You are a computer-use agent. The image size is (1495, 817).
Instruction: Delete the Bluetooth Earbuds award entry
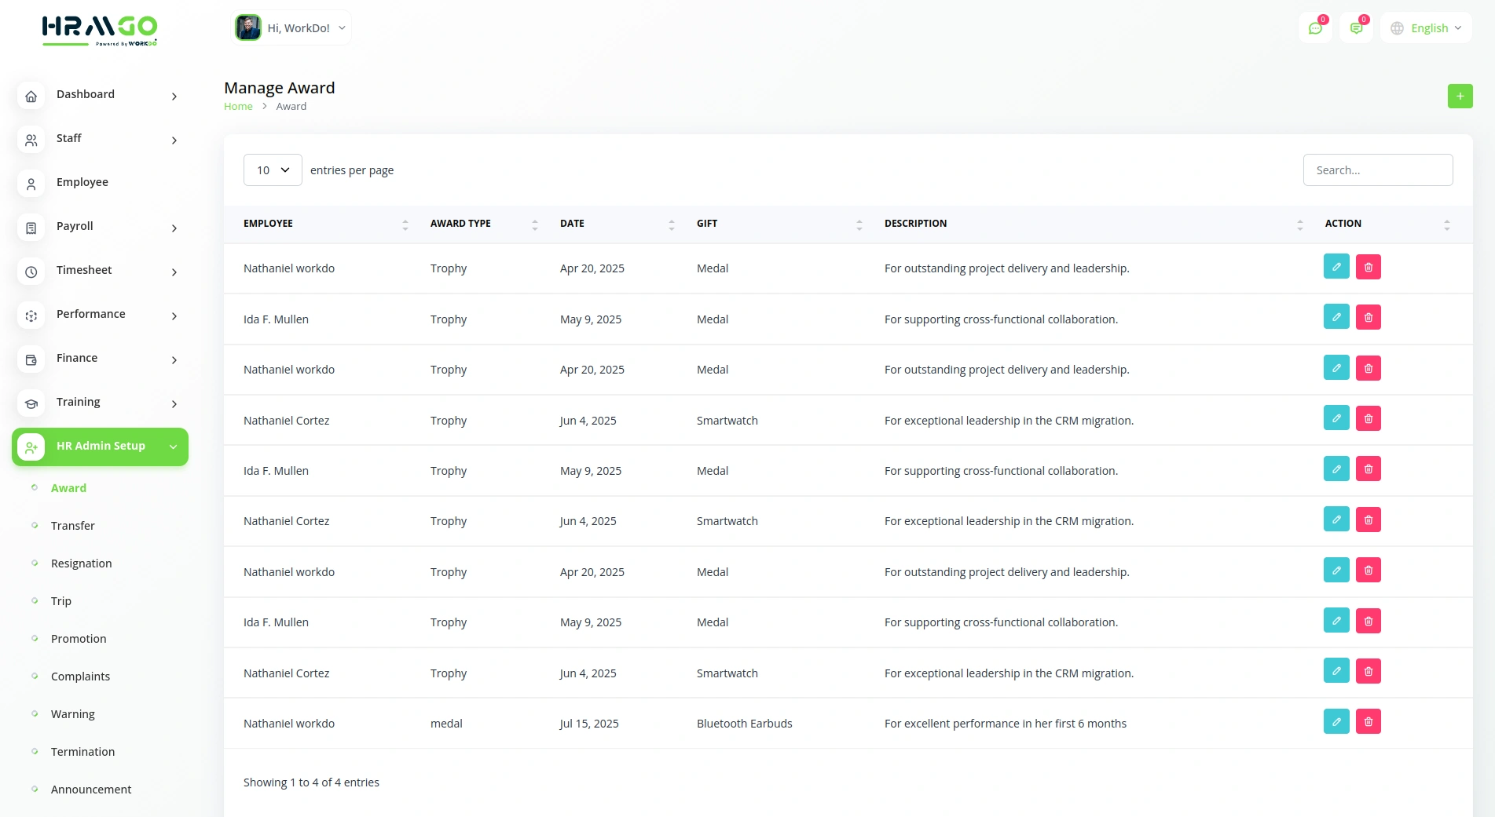[1368, 721]
